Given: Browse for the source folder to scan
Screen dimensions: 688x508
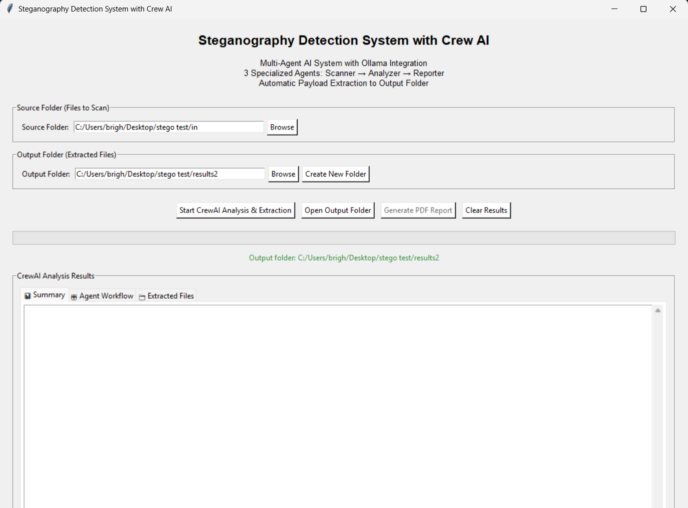Looking at the screenshot, I should (x=282, y=127).
